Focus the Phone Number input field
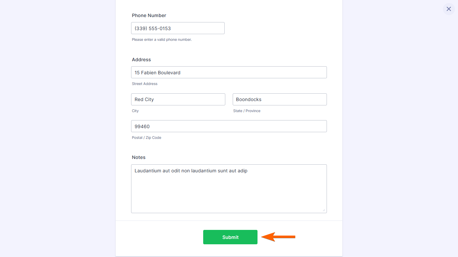 click(178, 28)
